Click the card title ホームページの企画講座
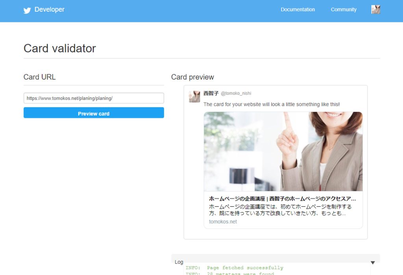 point(282,198)
